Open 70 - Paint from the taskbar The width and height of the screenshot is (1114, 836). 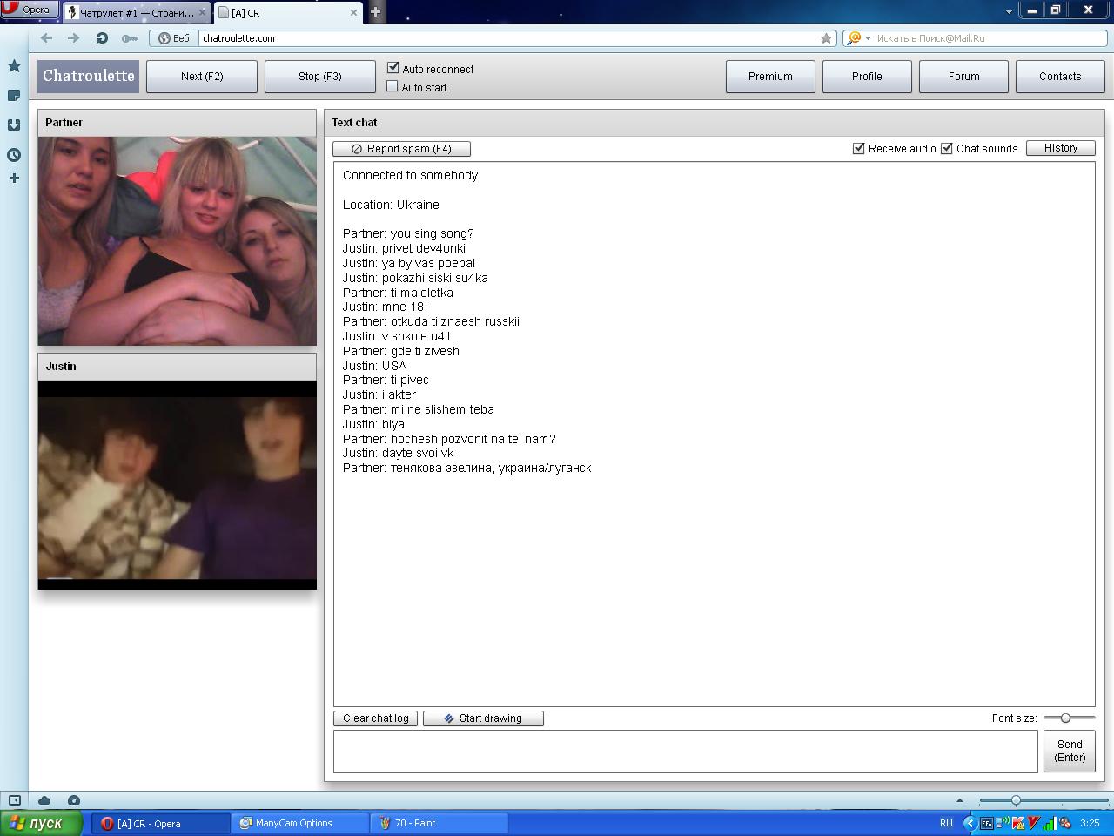point(439,823)
